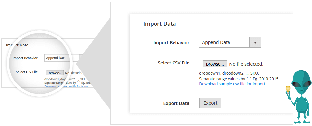Open the enlarged Append Data select box
The image size is (312, 126).
(x=230, y=43)
